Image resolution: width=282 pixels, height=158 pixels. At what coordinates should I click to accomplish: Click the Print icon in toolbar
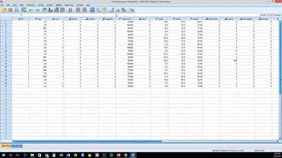pyautogui.click(x=17, y=10)
